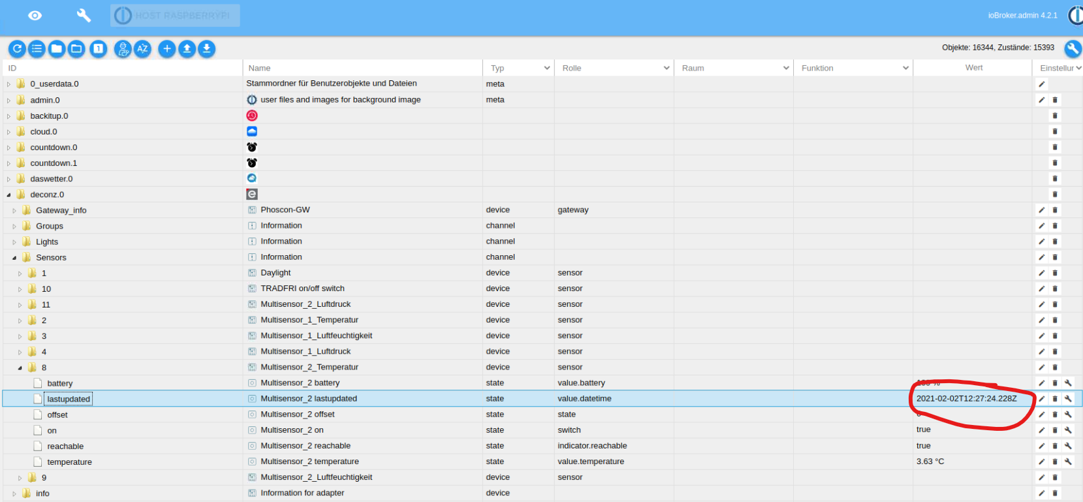Image resolution: width=1083 pixels, height=502 pixels.
Task: Download objects using the down-arrow icon
Action: pos(206,48)
